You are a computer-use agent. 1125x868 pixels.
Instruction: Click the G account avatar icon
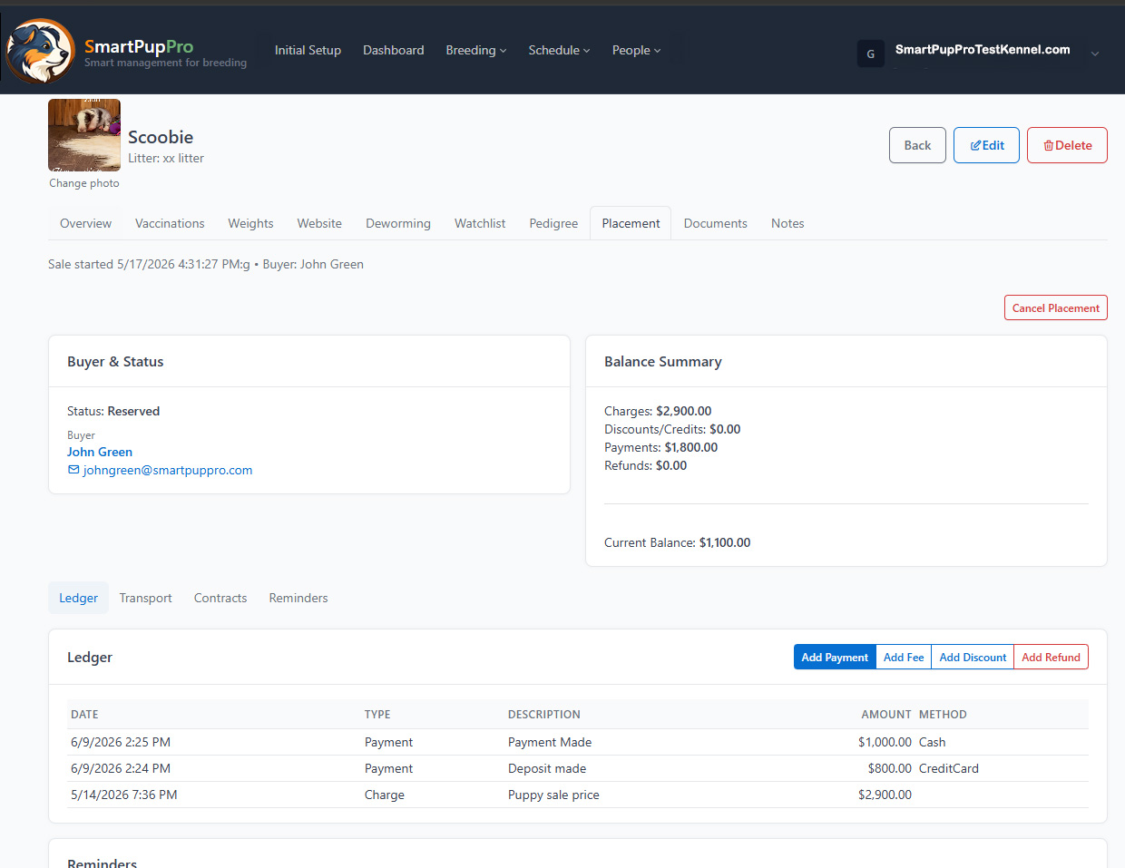tap(870, 54)
